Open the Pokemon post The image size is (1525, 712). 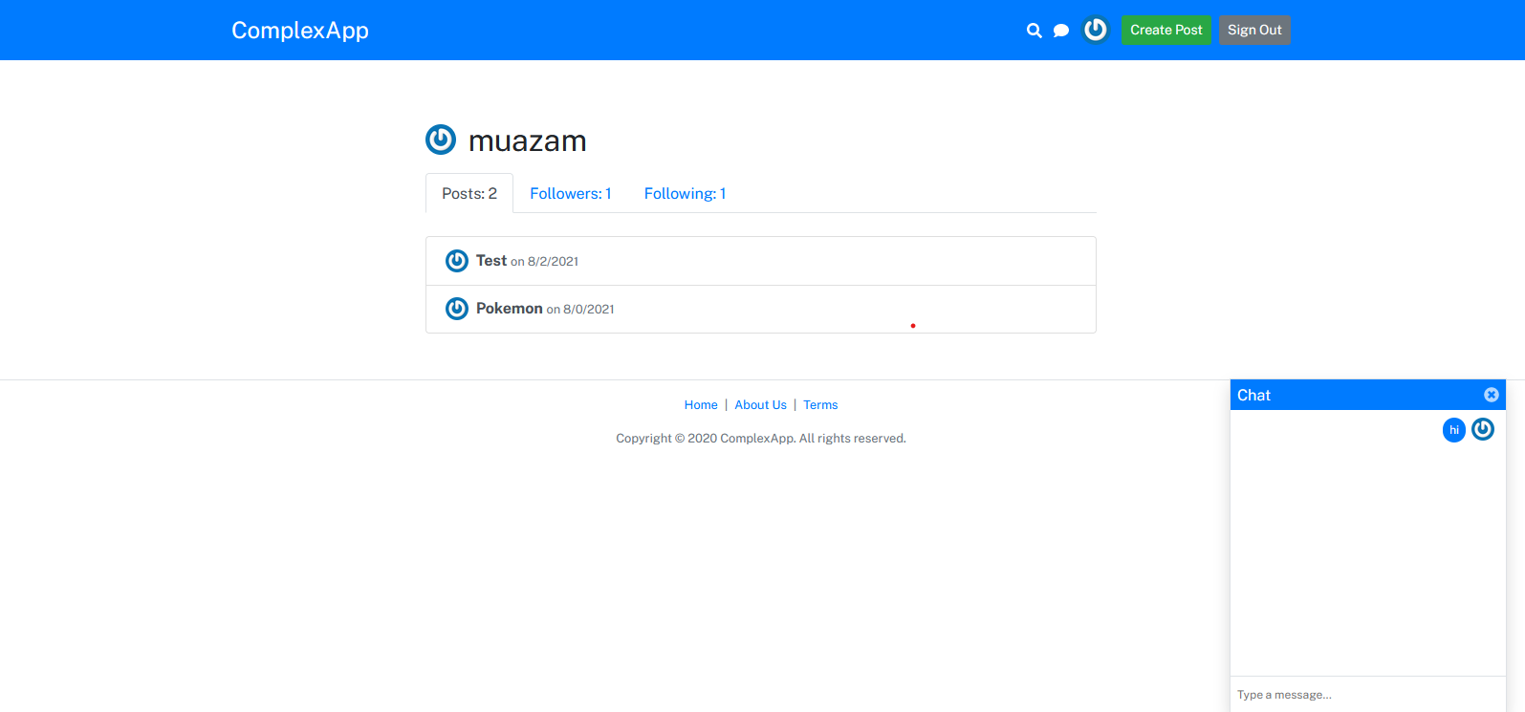[x=510, y=309]
